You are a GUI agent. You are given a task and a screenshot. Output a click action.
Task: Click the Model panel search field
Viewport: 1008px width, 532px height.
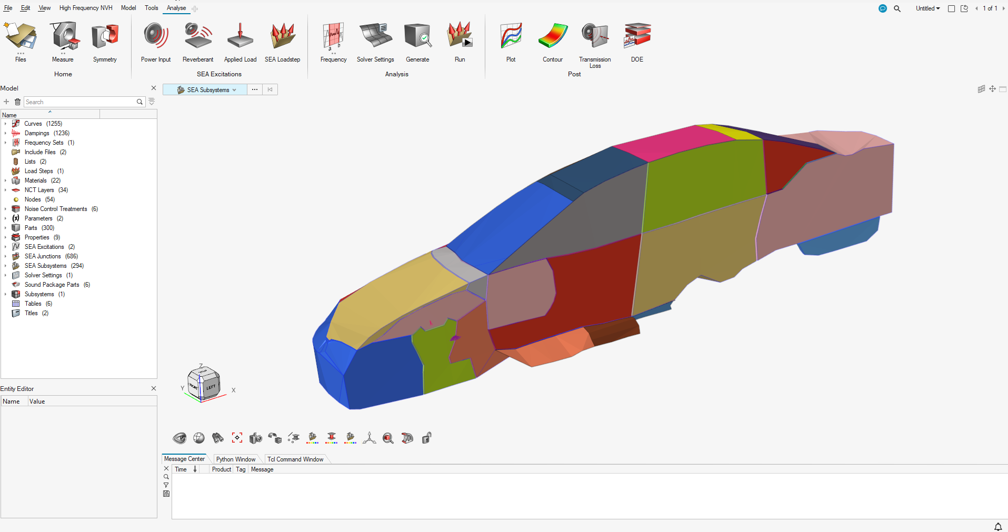82,102
